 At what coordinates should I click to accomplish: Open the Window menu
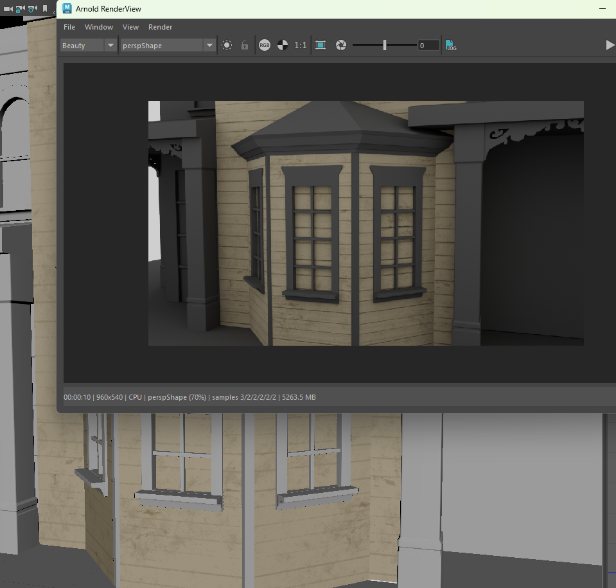99,27
